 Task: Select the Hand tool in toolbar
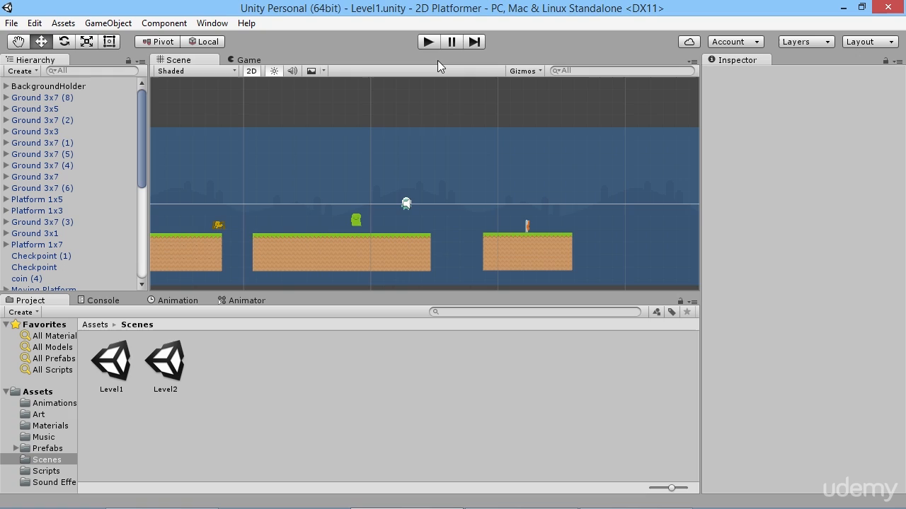[18, 42]
